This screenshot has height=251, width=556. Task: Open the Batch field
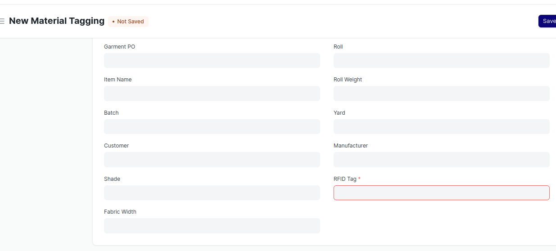coord(212,126)
